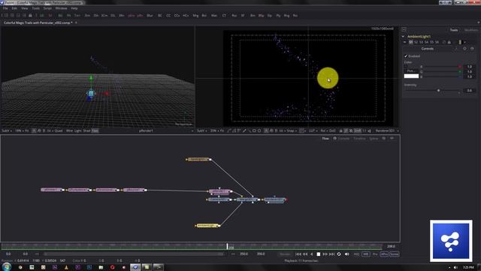Close the Colorful Magic Trails comp tab
This screenshot has width=481, height=271.
click(x=76, y=23)
